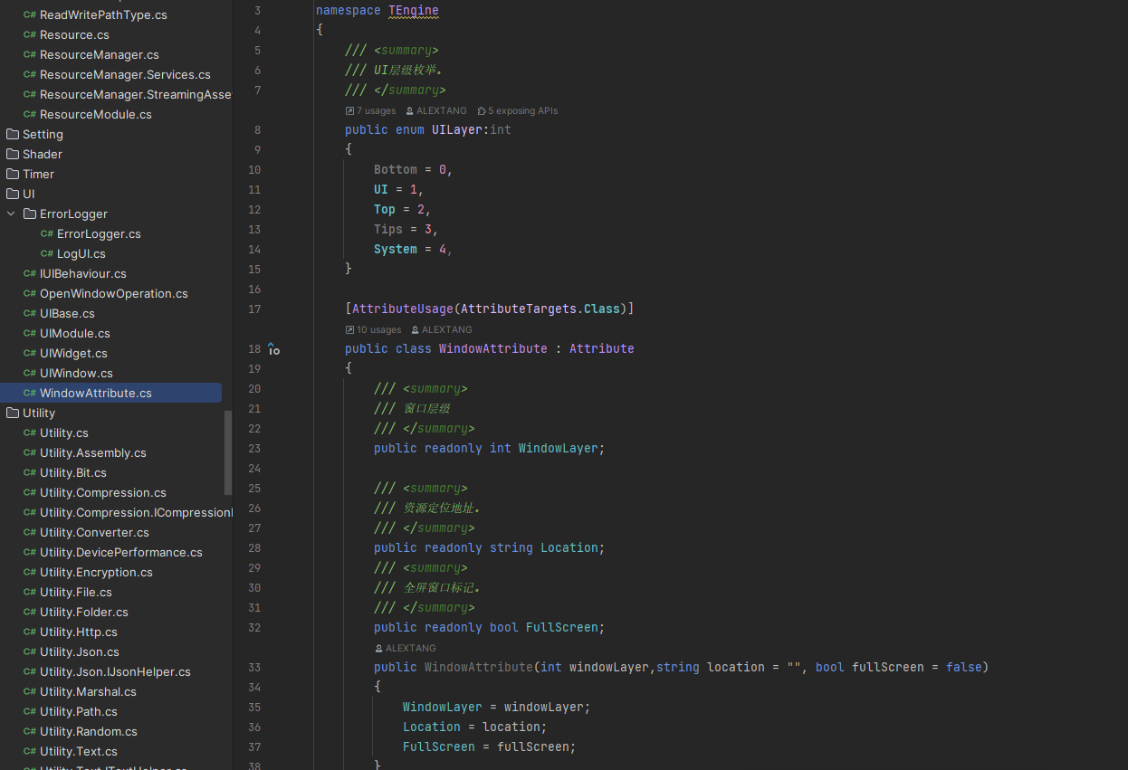Click the author icon next to ALEXTANG above WindowAttribute class
1128x770 pixels.
click(x=415, y=330)
